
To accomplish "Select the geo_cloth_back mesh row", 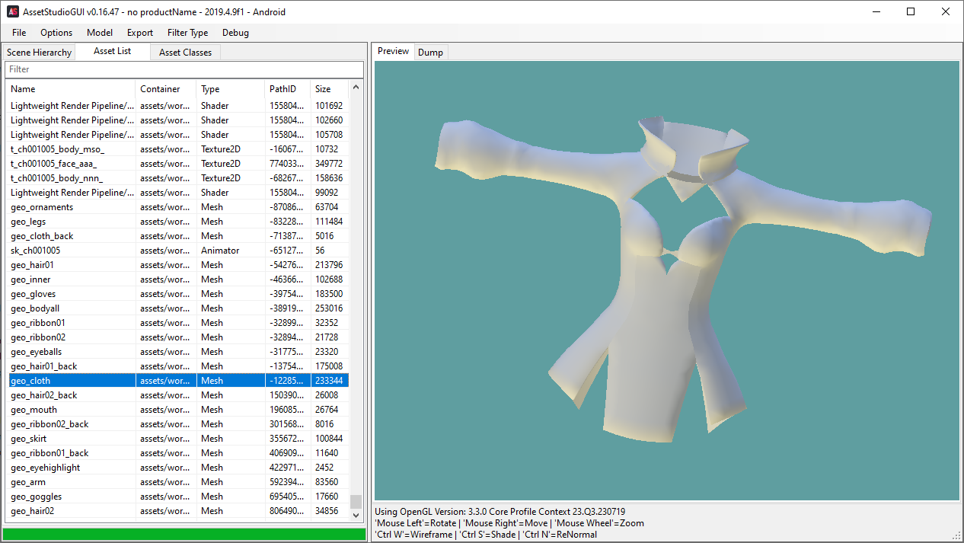I will [x=178, y=236].
